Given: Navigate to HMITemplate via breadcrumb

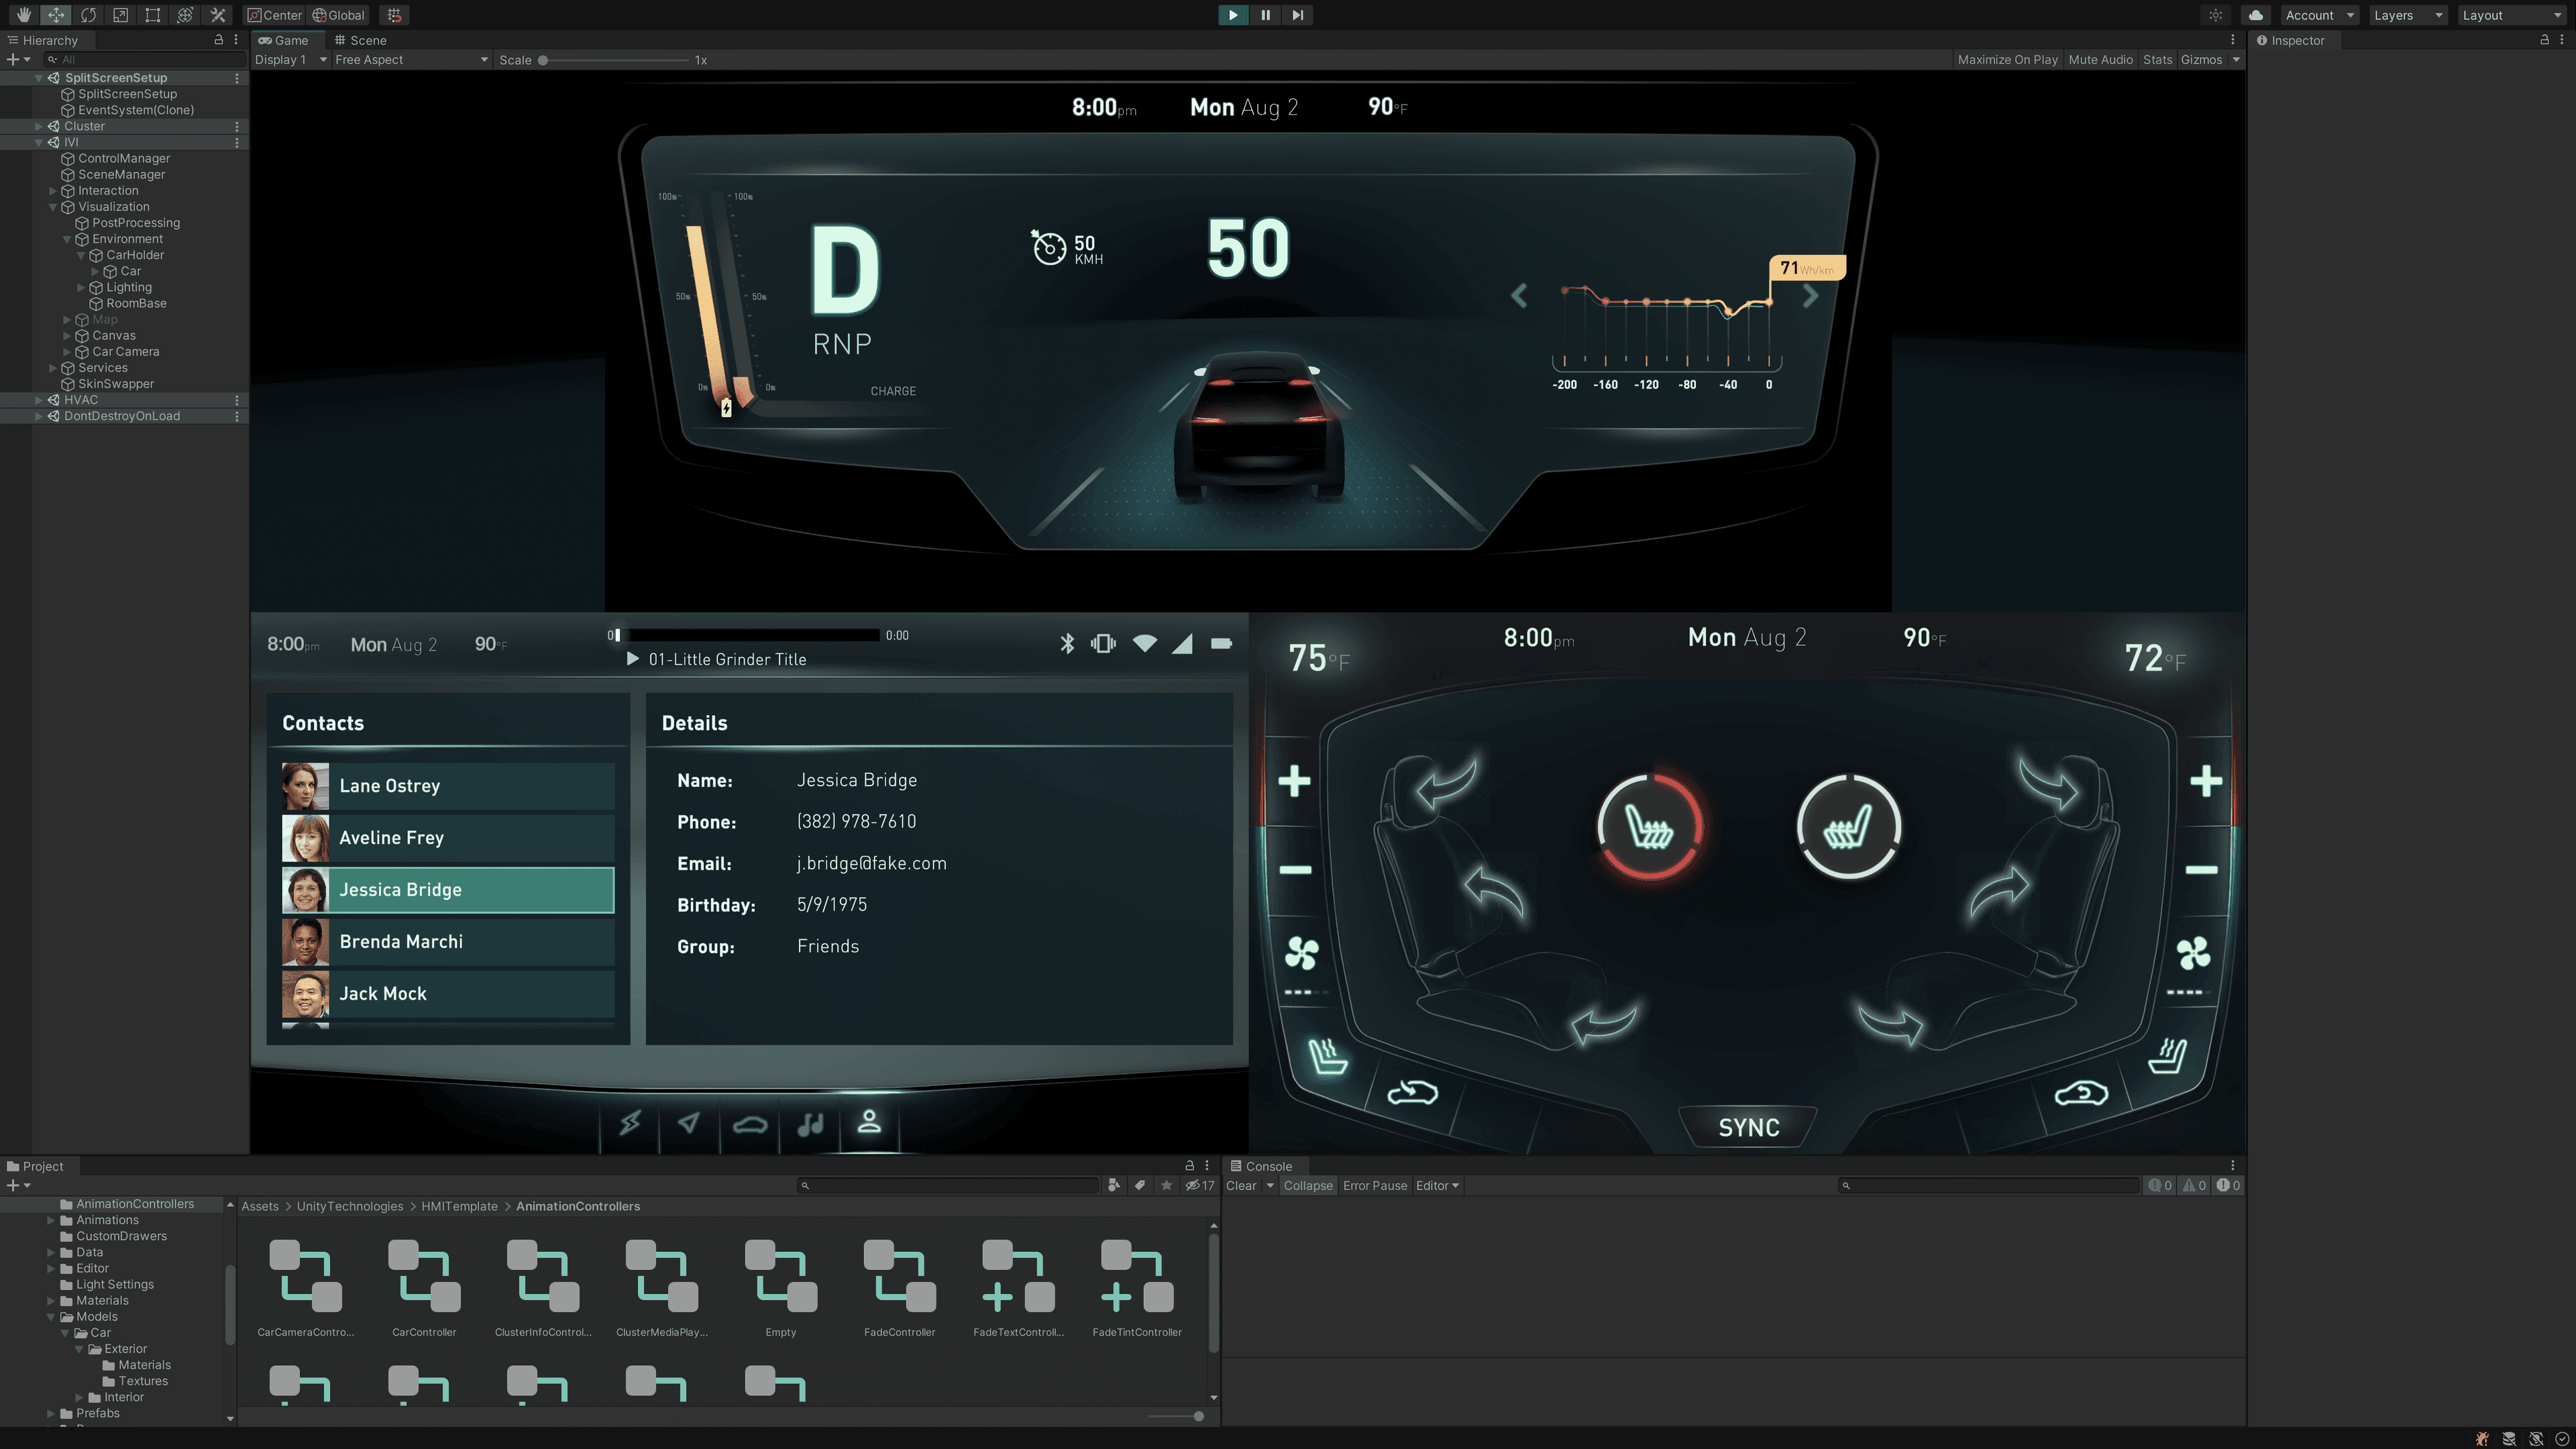Looking at the screenshot, I should point(459,1206).
